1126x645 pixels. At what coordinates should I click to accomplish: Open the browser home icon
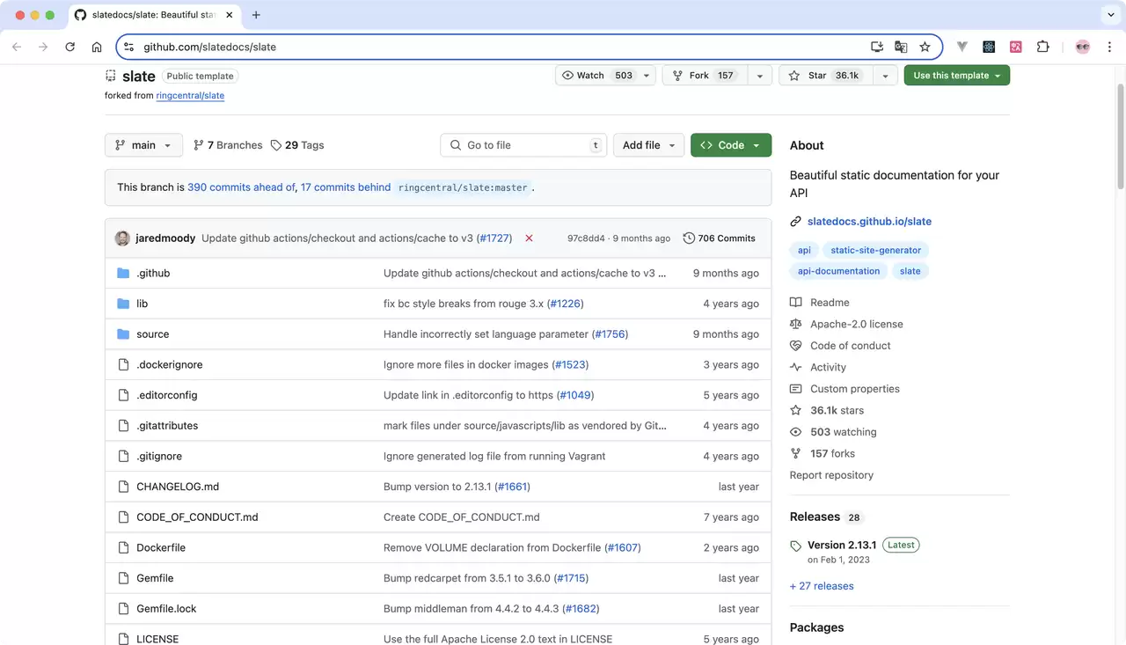coord(97,47)
